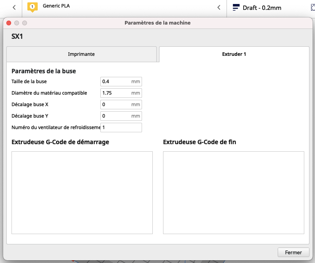Click the Décalage buse X label
Screen dimensions: 315x263
click(30, 104)
